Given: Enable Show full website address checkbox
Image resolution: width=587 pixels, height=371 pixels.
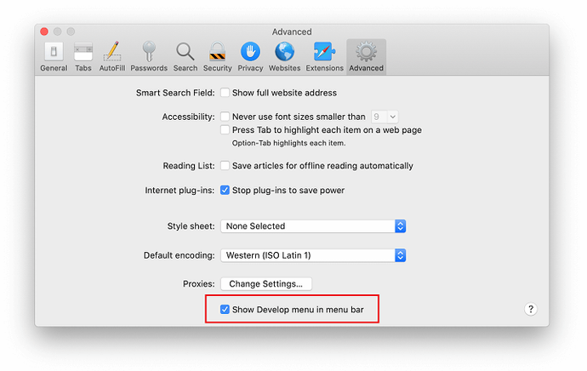Looking at the screenshot, I should coord(225,93).
